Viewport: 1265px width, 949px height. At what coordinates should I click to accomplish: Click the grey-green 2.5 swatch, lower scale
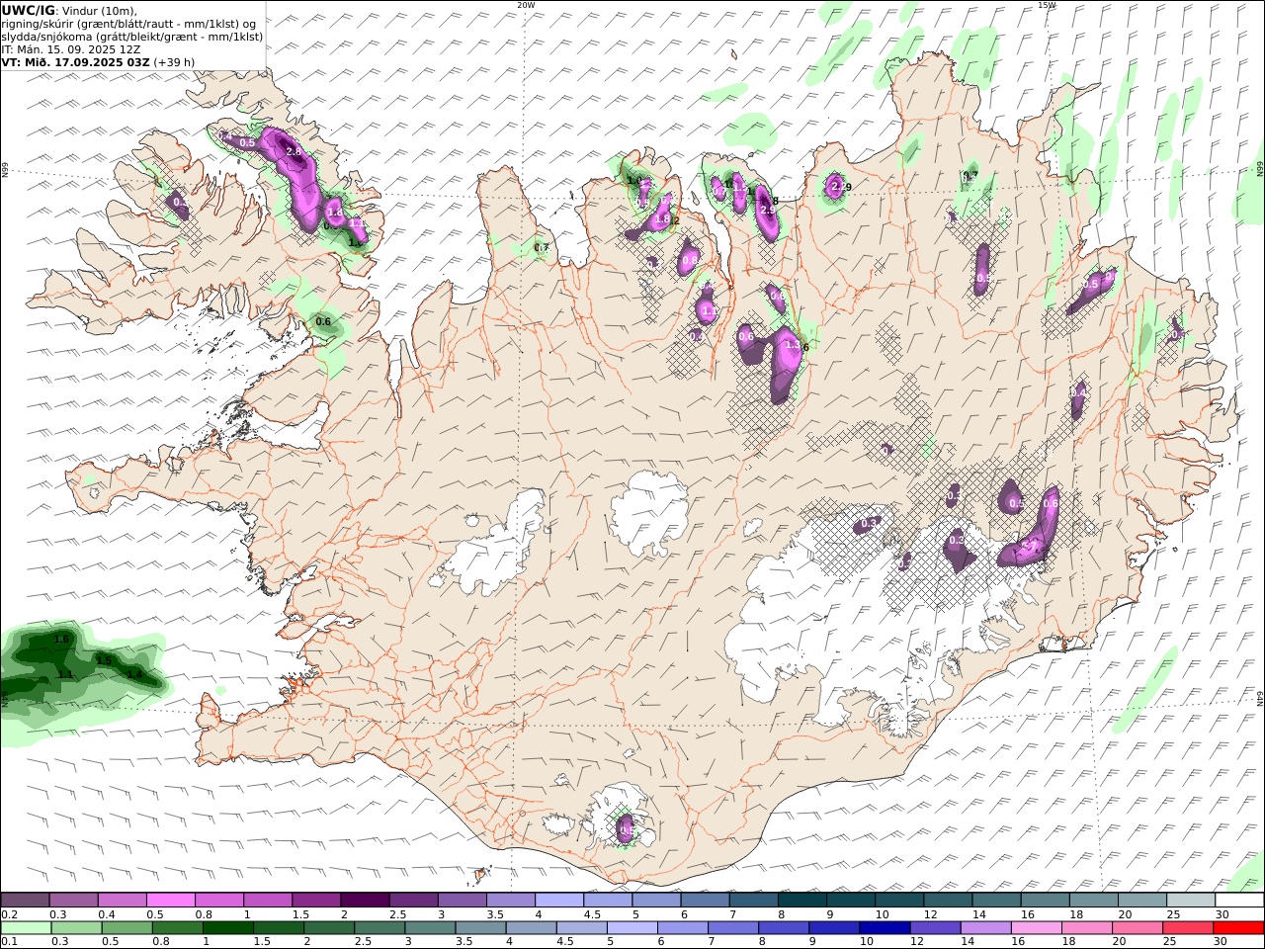(379, 928)
